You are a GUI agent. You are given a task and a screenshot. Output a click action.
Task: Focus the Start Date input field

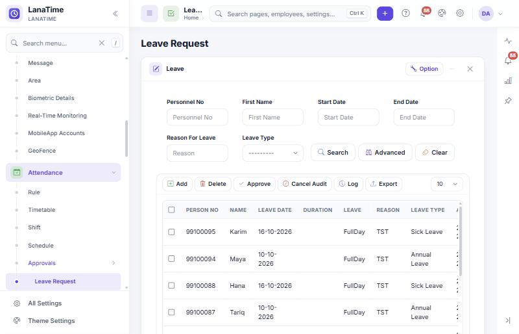(x=348, y=118)
